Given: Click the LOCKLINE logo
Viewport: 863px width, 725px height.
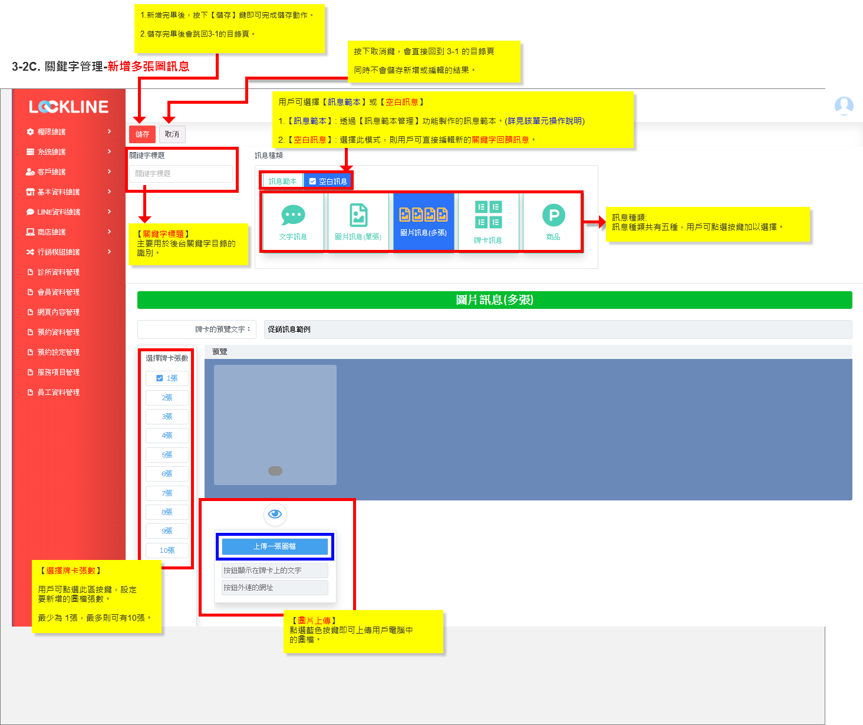Looking at the screenshot, I should point(69,107).
